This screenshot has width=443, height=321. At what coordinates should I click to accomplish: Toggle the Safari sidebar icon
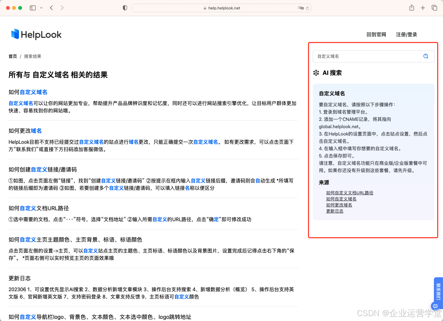tap(33, 8)
